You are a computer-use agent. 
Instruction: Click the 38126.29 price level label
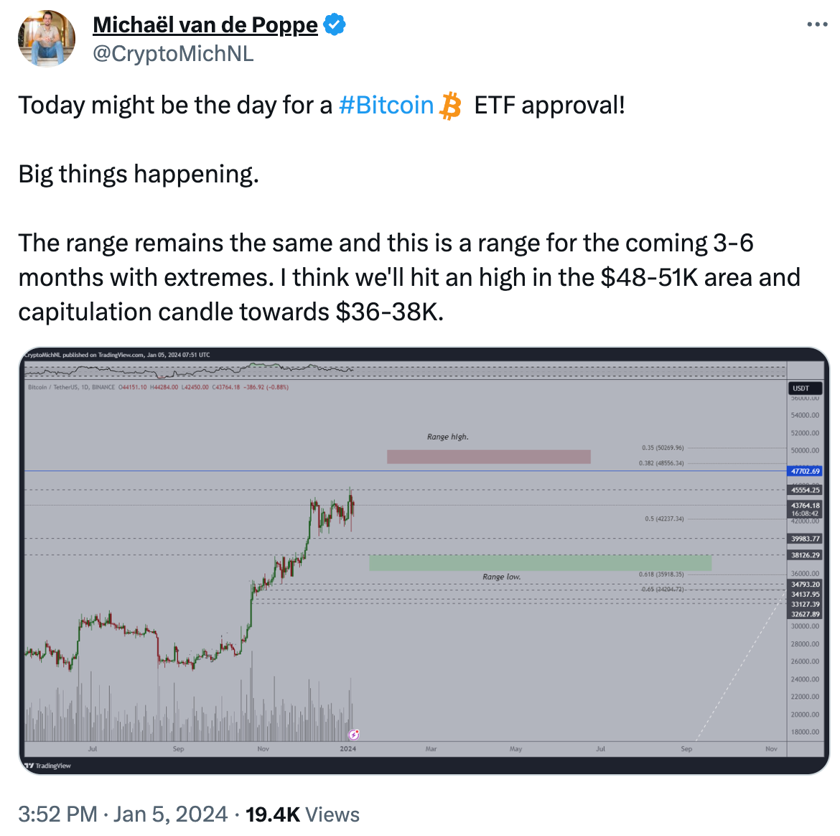[x=805, y=555]
